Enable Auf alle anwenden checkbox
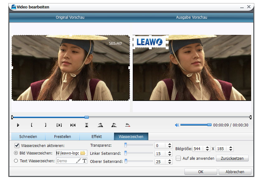 click(x=178, y=158)
